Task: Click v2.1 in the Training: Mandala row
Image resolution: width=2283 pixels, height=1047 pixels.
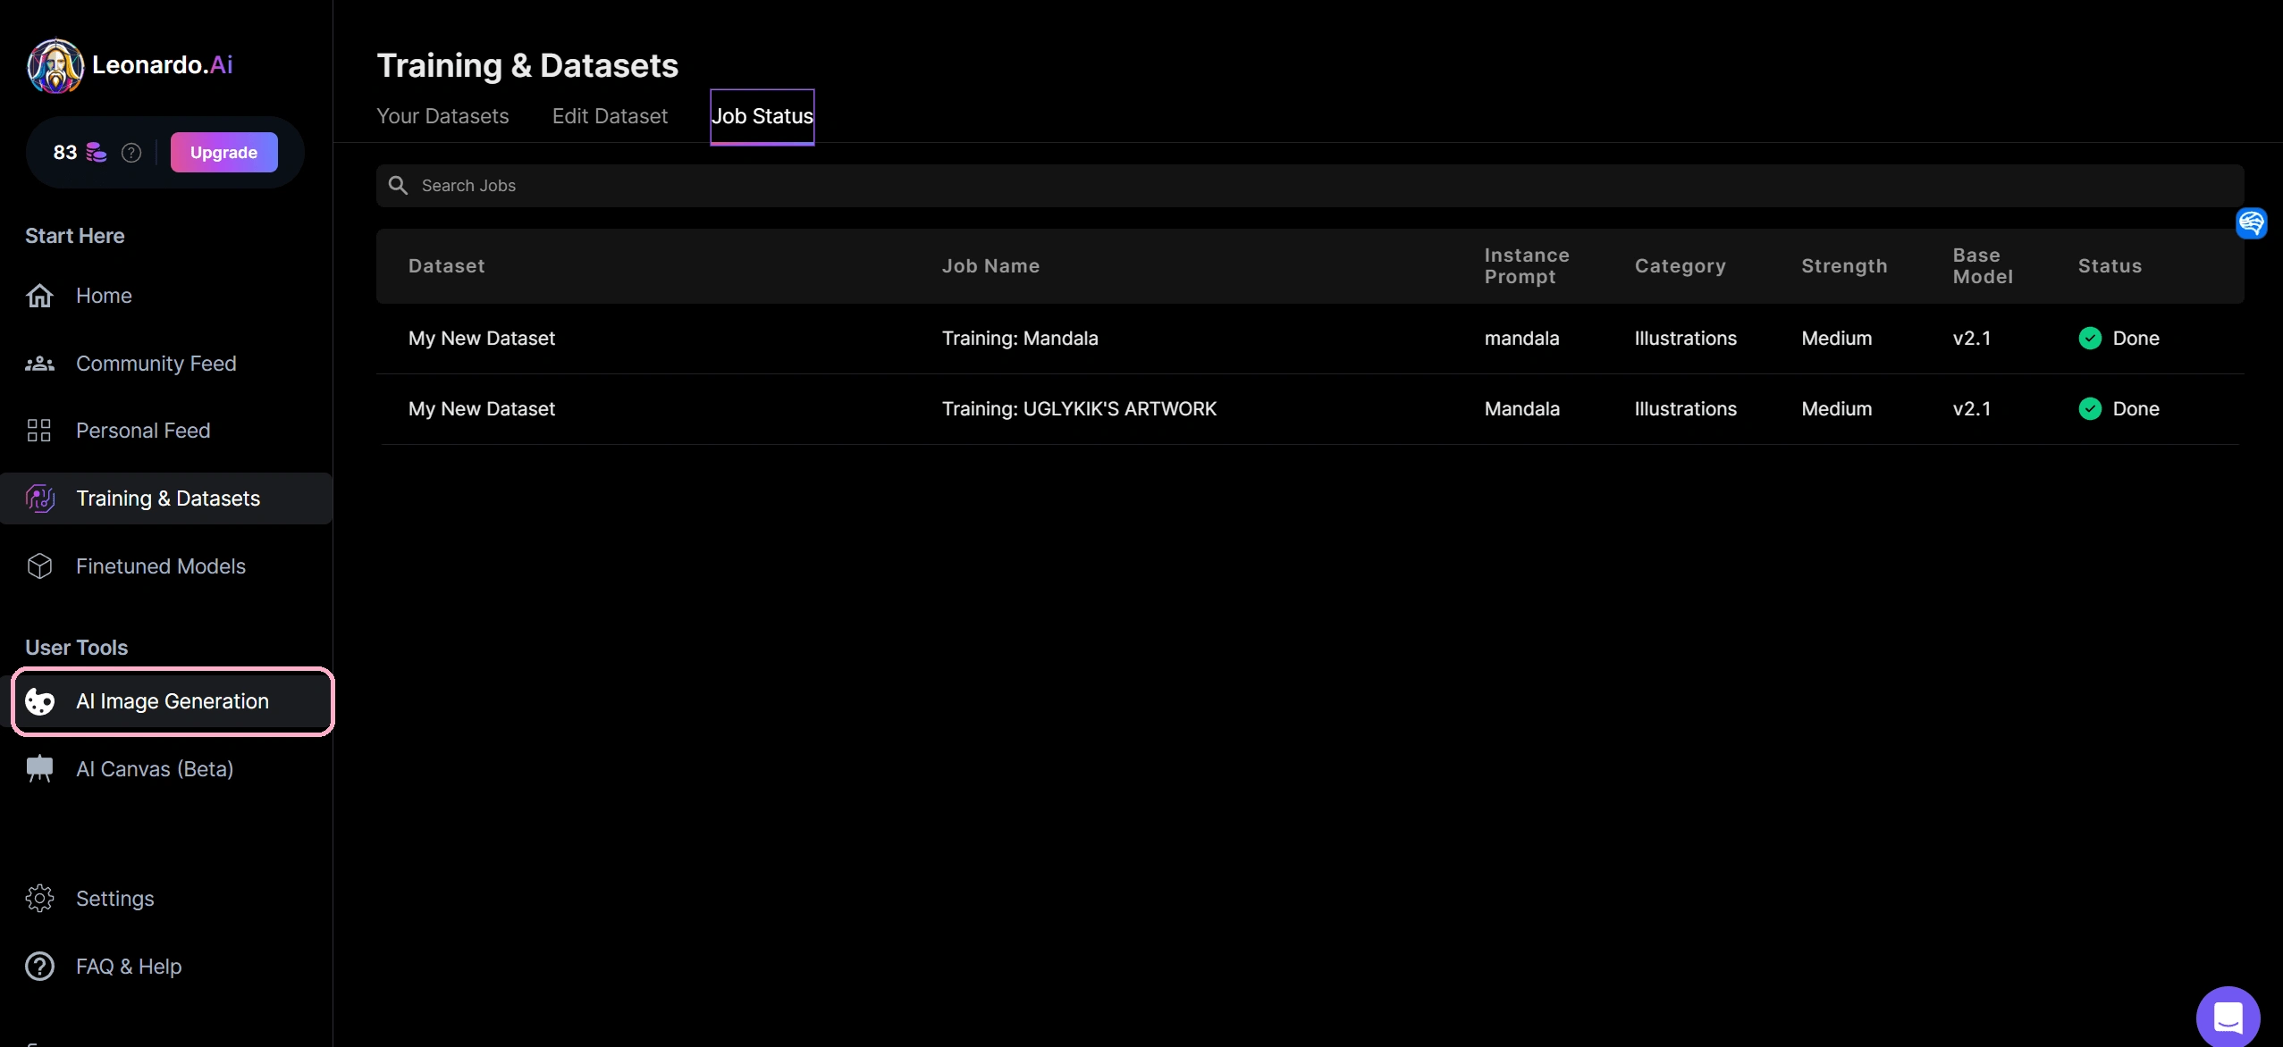Action: pos(1971,339)
